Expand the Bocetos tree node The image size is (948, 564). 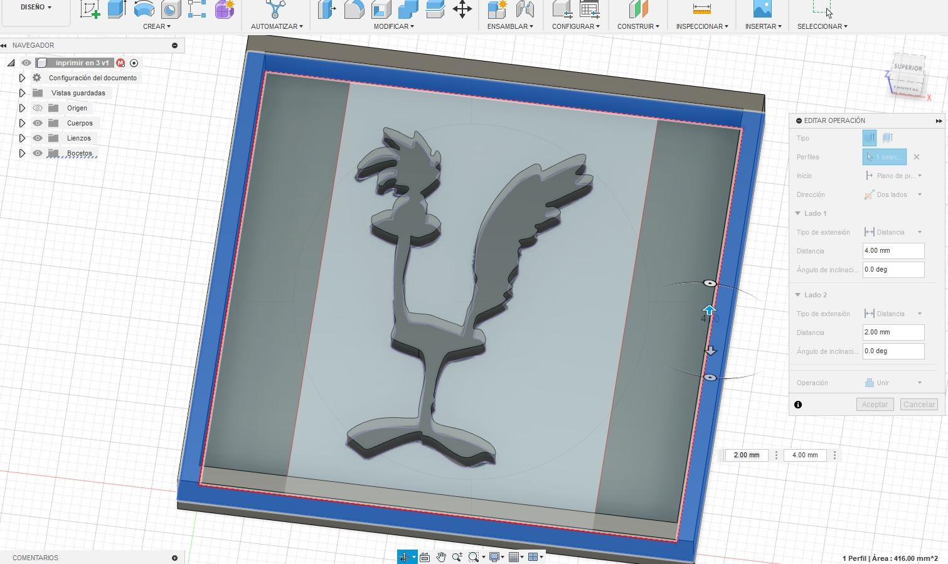point(22,153)
